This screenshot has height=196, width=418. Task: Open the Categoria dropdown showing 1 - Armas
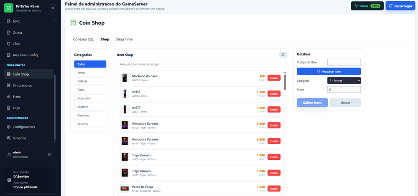click(x=344, y=80)
